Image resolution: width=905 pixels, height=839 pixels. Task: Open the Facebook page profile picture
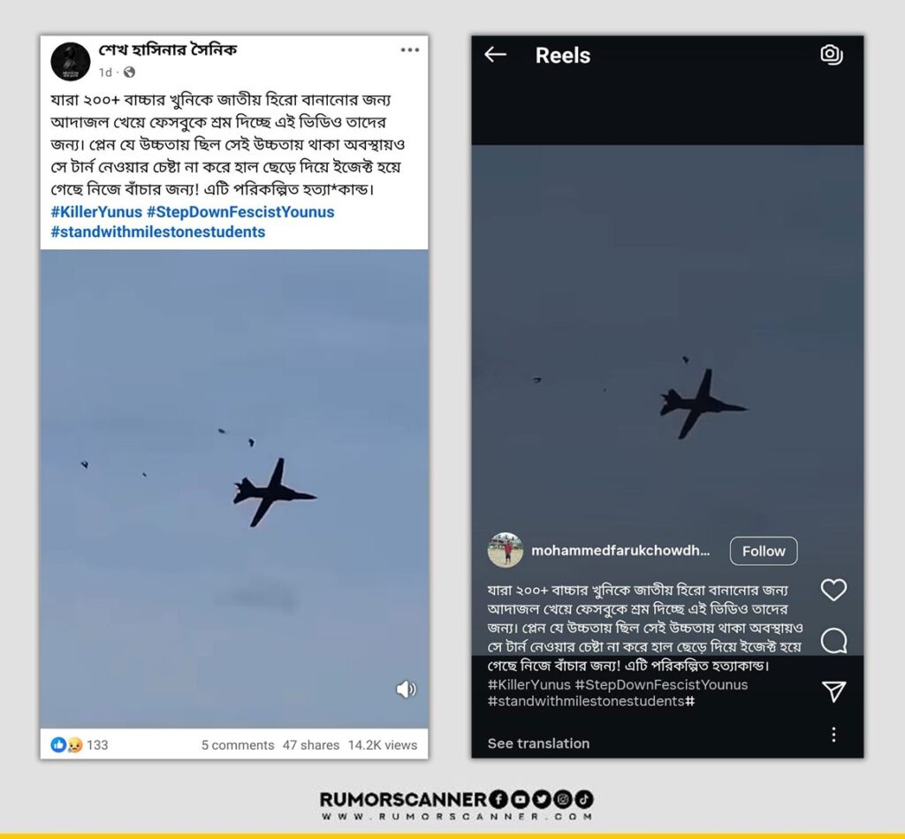point(71,61)
